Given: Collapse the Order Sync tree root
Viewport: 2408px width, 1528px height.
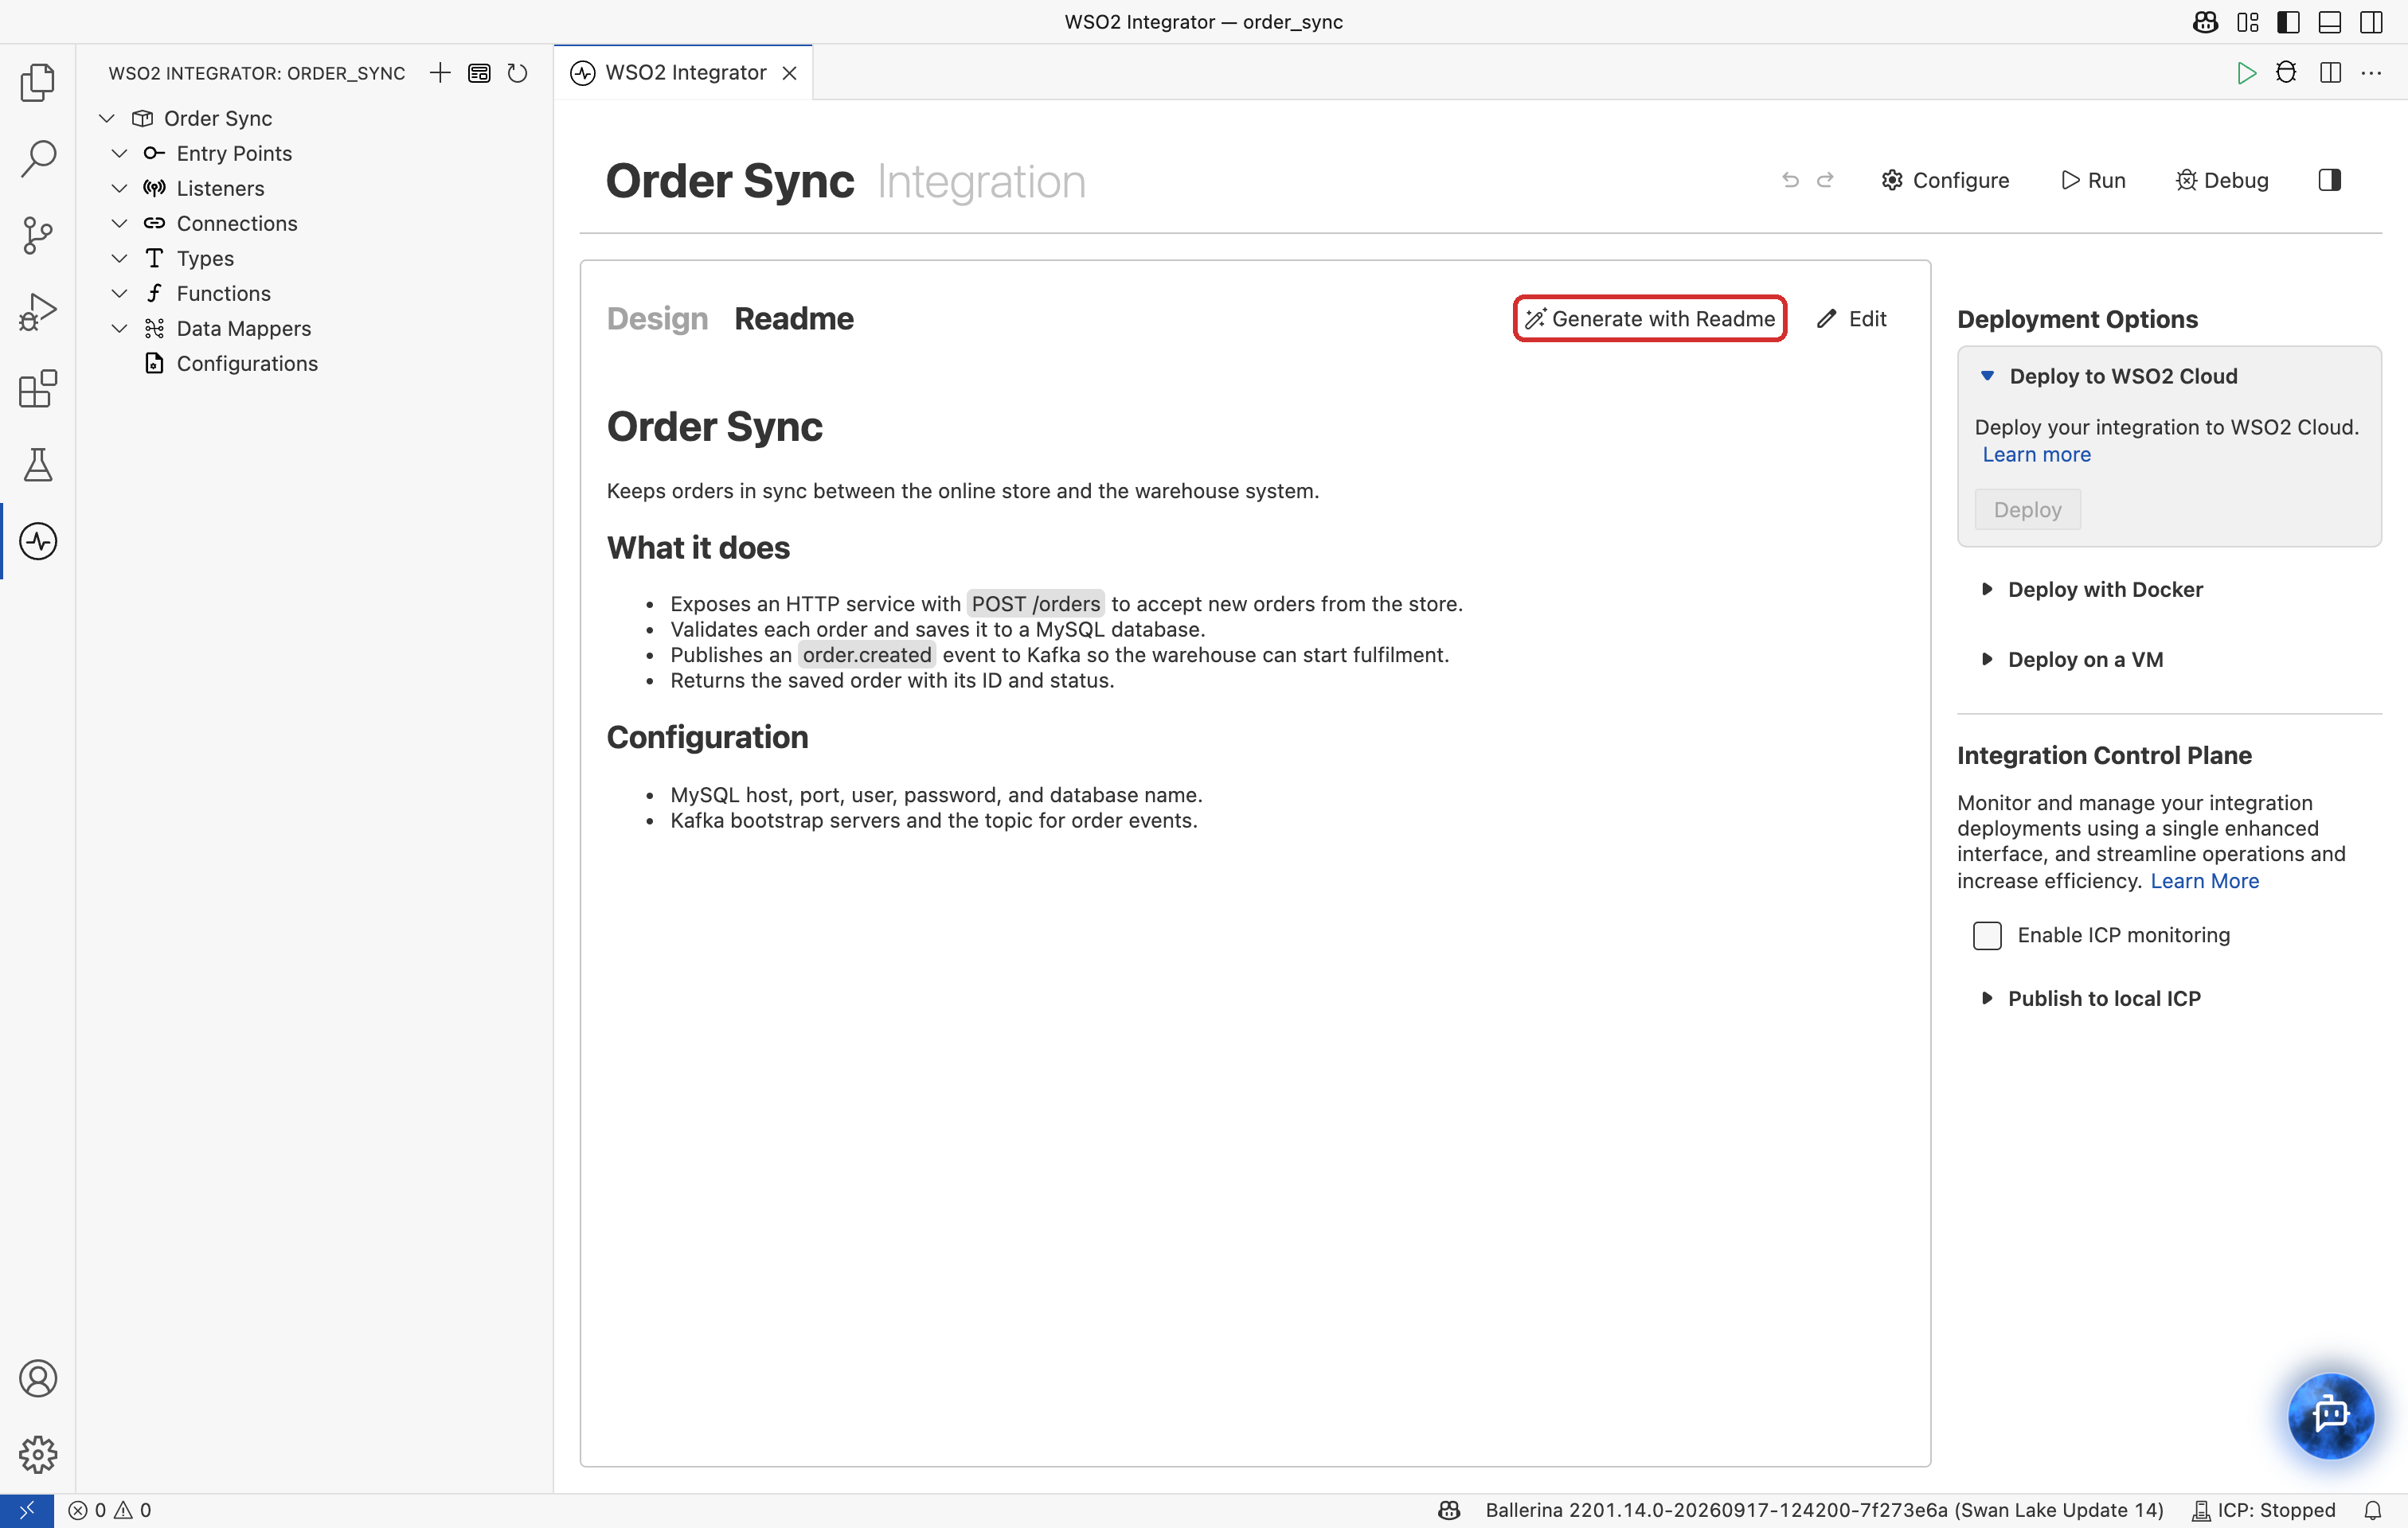Looking at the screenshot, I should pos(107,118).
